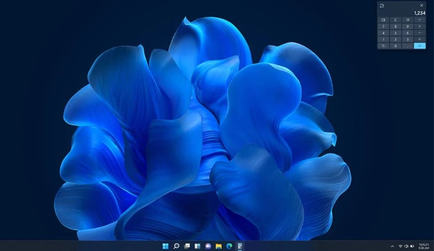Click the multiply operator on the calculator

[419, 26]
